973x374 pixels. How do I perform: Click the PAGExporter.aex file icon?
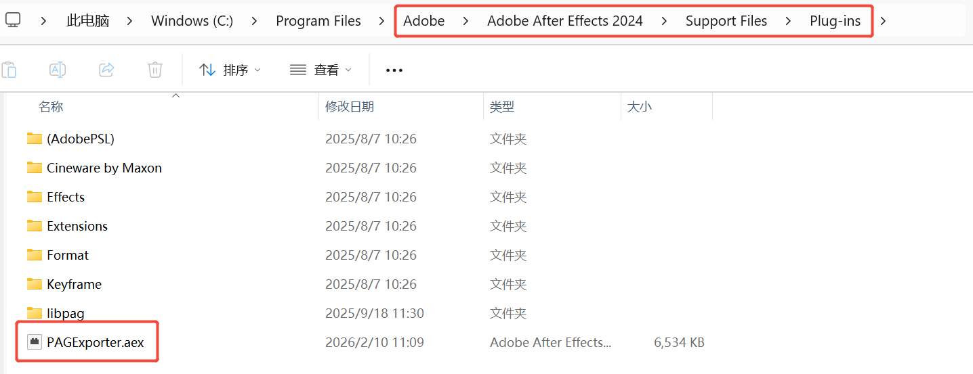coord(35,342)
